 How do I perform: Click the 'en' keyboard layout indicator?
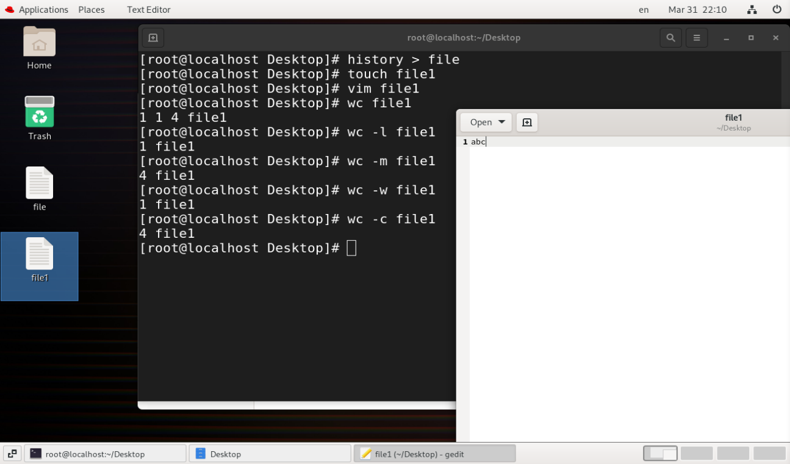pos(644,10)
